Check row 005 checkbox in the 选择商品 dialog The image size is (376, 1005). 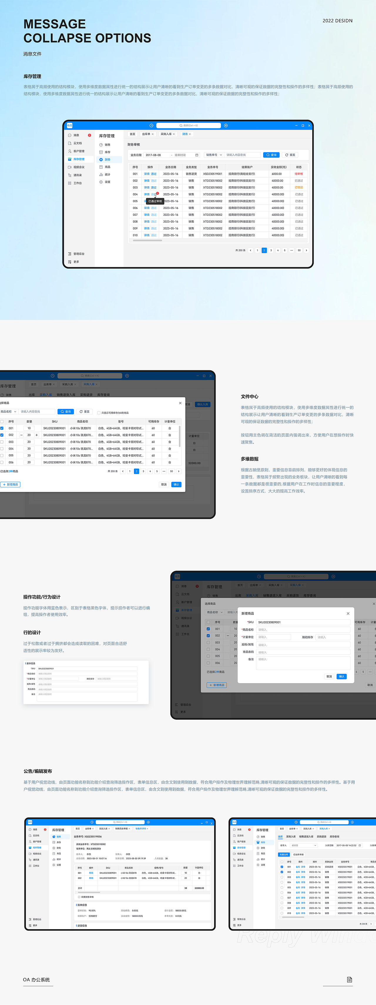click(x=2, y=455)
